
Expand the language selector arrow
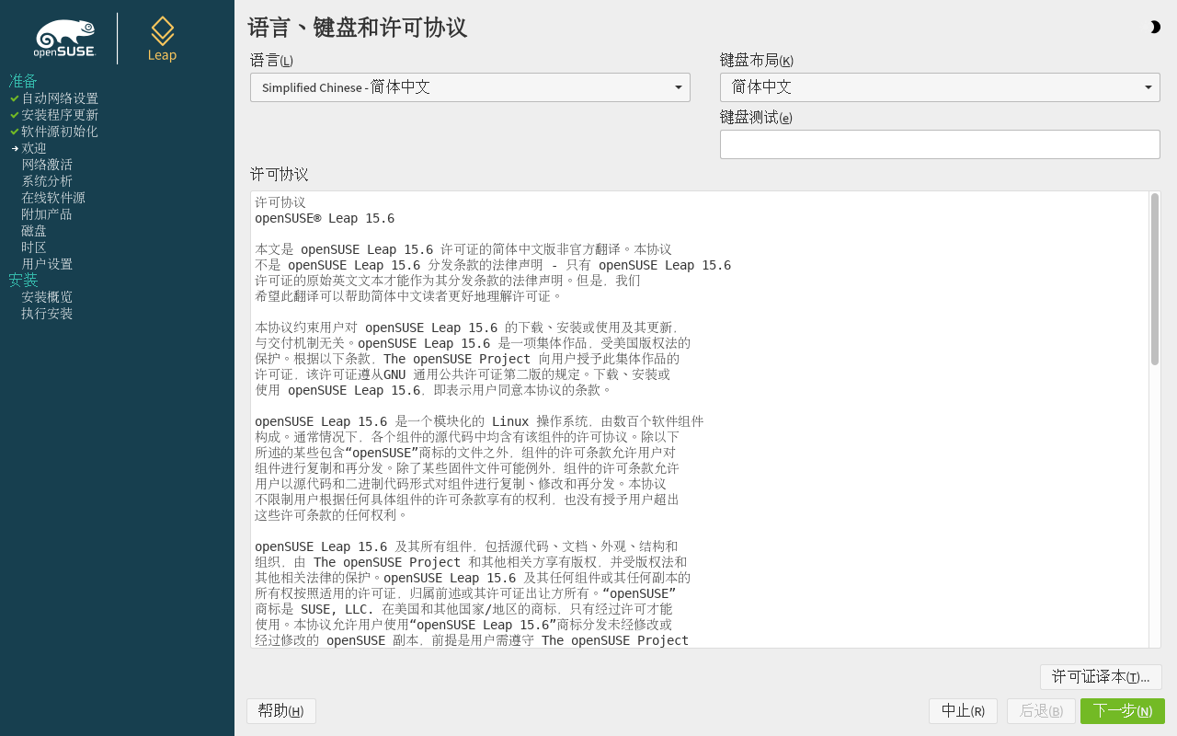pyautogui.click(x=679, y=87)
